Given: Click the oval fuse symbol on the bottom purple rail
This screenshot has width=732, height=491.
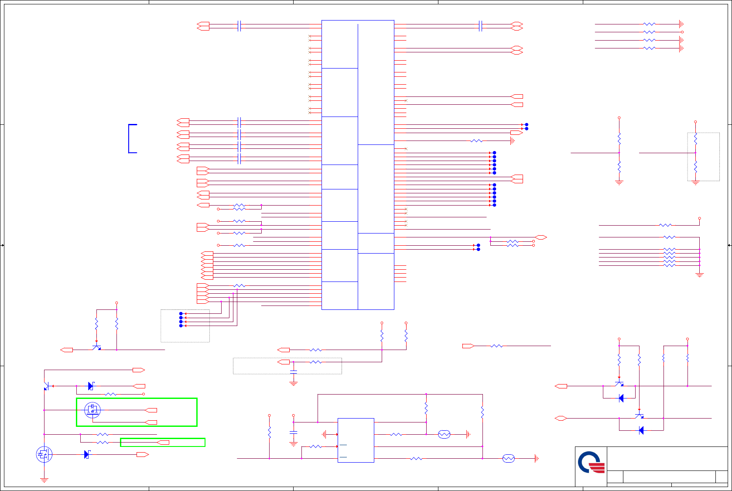Looking at the screenshot, I should (x=509, y=458).
